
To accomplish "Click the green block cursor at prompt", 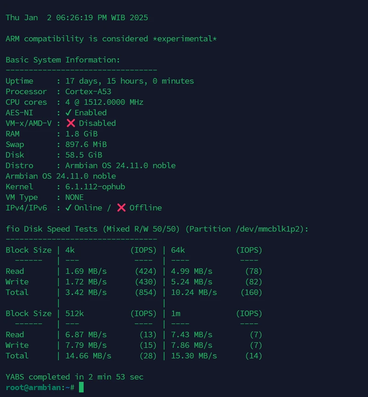I will coord(81,387).
